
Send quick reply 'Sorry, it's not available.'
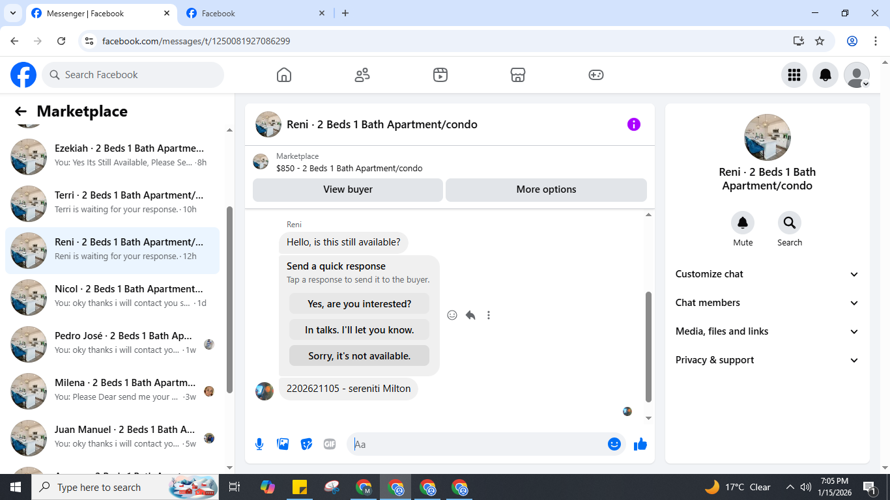(x=359, y=355)
